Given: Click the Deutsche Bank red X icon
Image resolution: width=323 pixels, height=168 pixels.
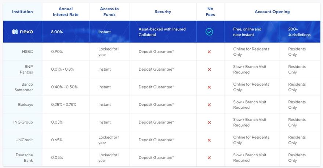Looking at the screenshot, I should coord(209,158).
